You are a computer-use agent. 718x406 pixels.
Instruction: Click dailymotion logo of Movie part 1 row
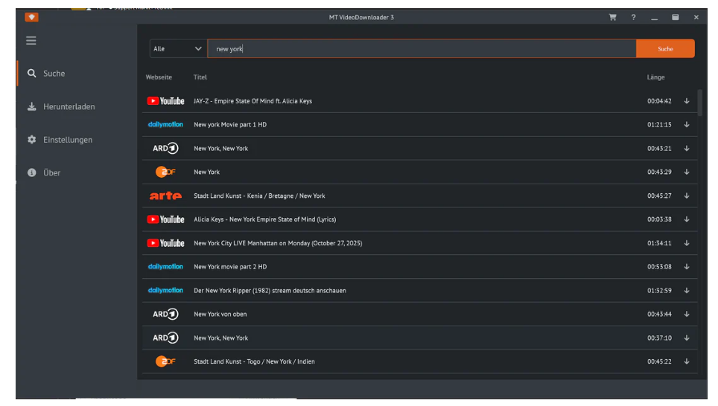coord(165,124)
